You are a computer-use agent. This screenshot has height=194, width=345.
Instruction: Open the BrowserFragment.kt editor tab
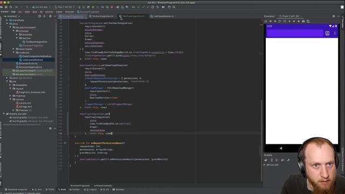(x=73, y=16)
